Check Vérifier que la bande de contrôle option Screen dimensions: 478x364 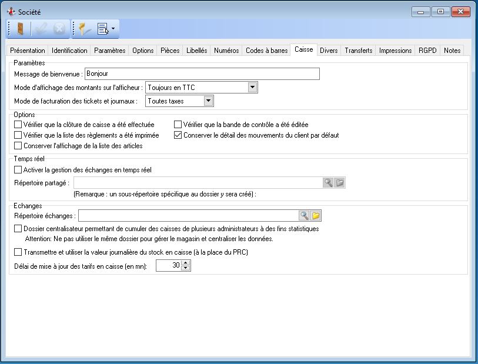pos(178,125)
